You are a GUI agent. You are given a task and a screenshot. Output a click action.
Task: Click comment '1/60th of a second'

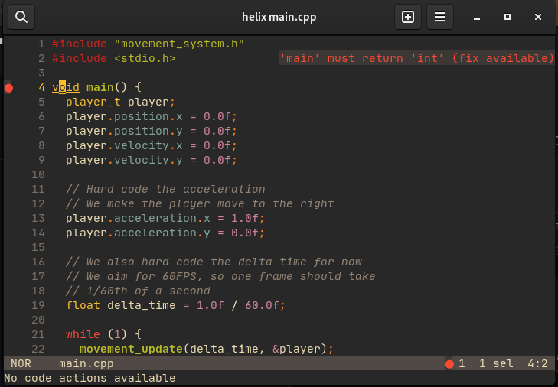click(x=138, y=291)
